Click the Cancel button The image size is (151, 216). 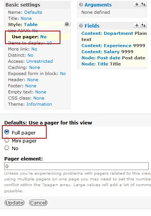(x=38, y=203)
